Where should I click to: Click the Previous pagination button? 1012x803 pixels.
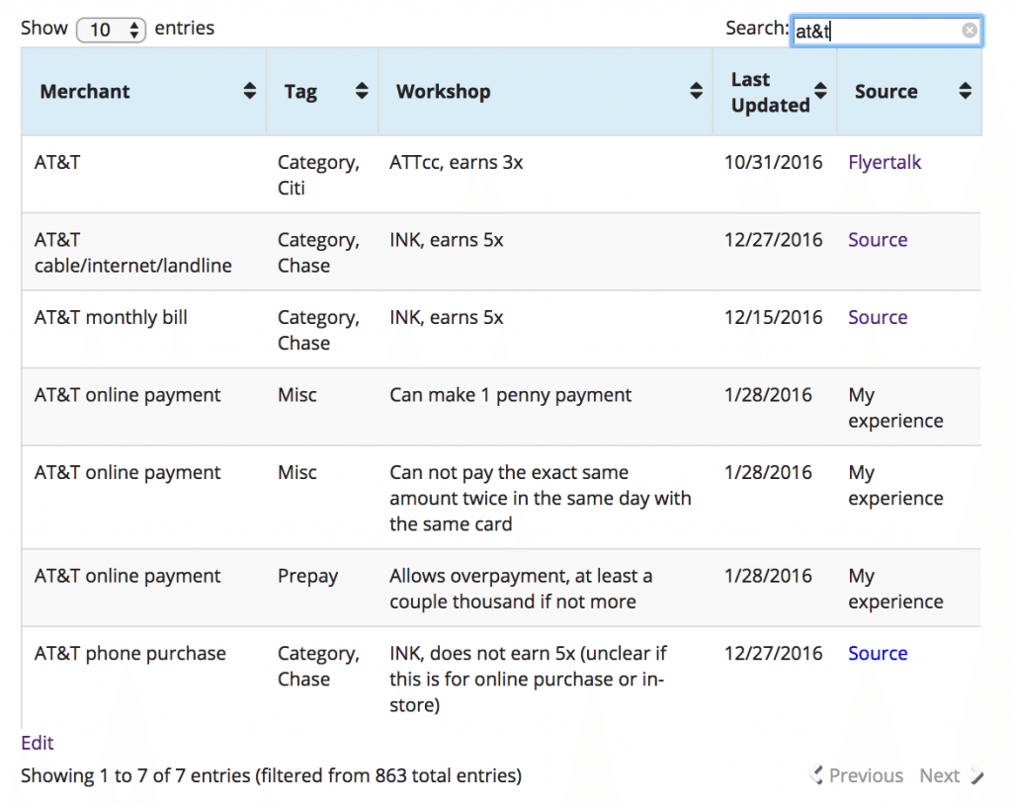tap(865, 775)
